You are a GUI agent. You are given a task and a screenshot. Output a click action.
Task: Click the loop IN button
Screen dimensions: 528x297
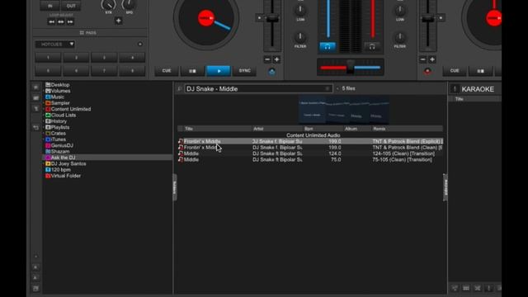pyautogui.click(x=49, y=6)
